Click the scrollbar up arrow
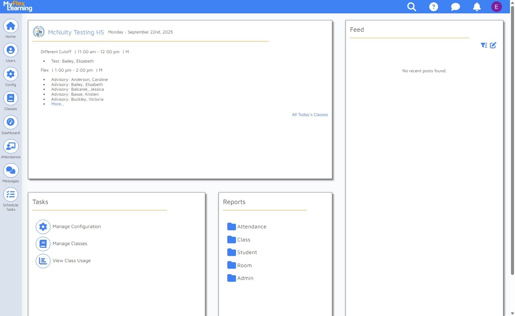 pyautogui.click(x=512, y=3)
